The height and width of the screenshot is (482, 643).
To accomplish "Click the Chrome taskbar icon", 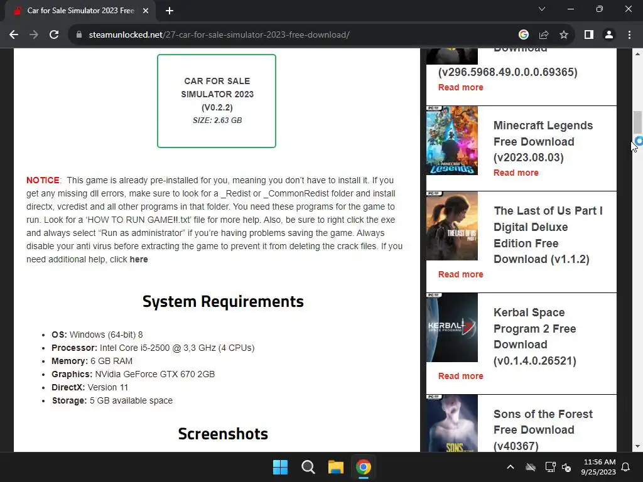I will pyautogui.click(x=364, y=467).
